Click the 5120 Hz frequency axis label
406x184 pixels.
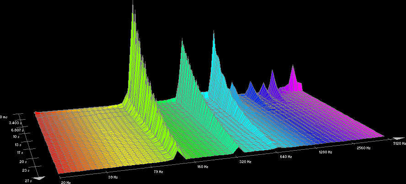coord(399,144)
